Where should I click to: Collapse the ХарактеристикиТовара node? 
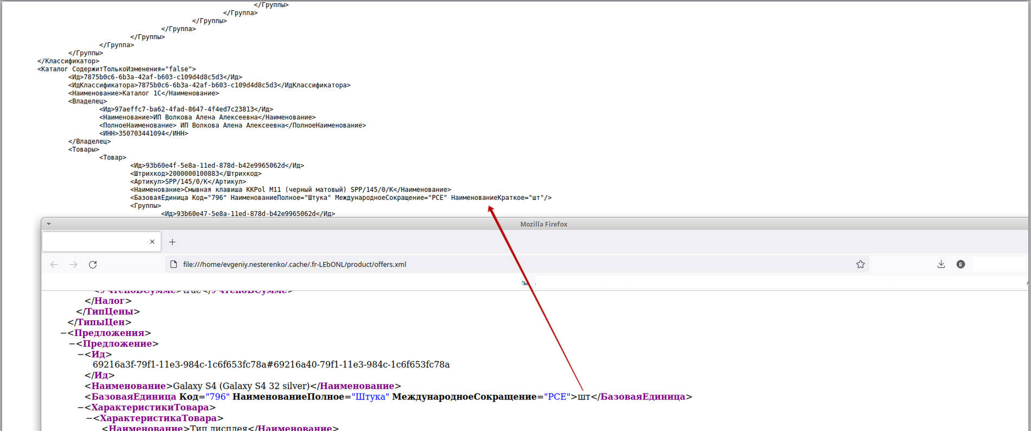[81, 408]
